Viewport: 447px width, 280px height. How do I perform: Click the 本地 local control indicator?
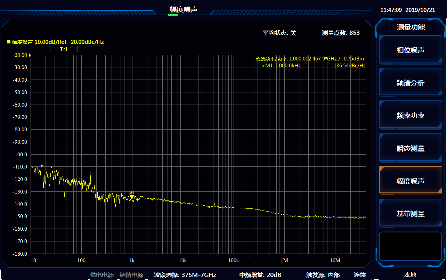pos(410,275)
